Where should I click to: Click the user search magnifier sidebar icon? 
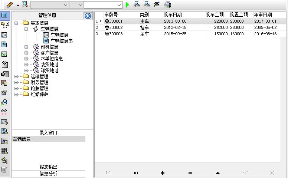tap(4, 102)
